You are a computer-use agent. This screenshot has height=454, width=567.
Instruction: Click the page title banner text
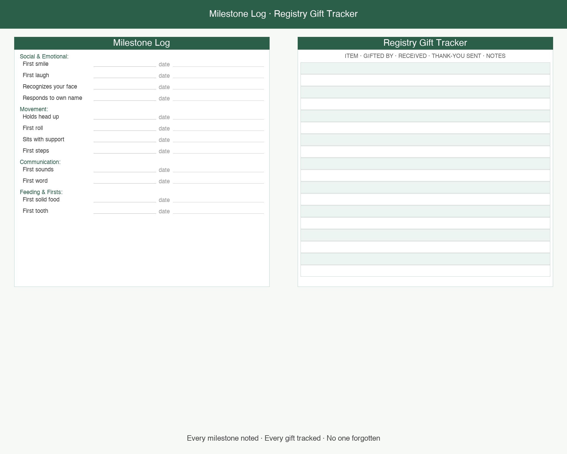(283, 14)
